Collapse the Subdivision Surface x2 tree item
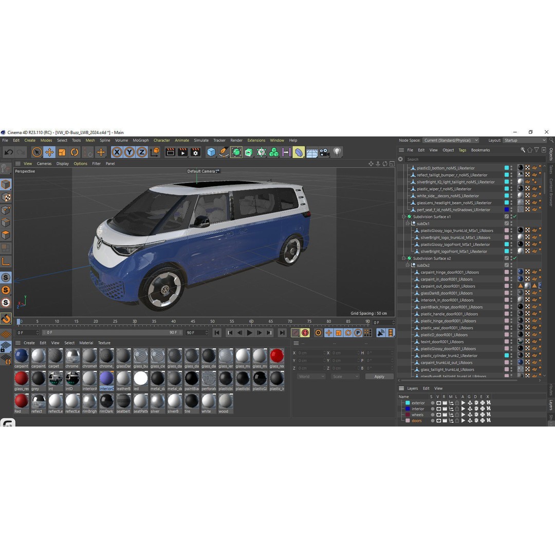555x555 pixels. (x=403, y=258)
